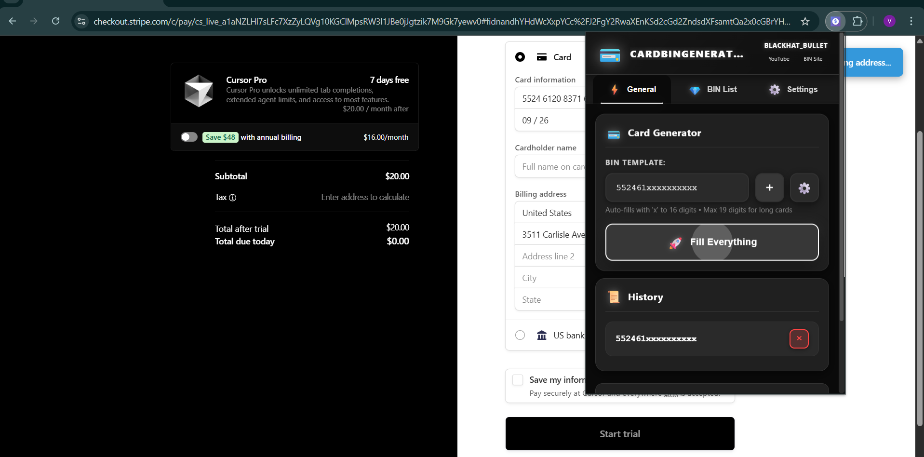Open the United States country dropdown

coord(549,213)
